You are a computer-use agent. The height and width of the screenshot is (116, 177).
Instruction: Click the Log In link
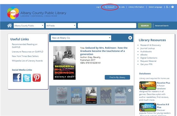pyautogui.click(x=98, y=7)
